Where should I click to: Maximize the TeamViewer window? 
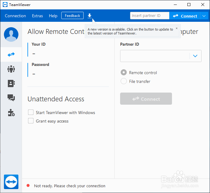tap(189, 5)
